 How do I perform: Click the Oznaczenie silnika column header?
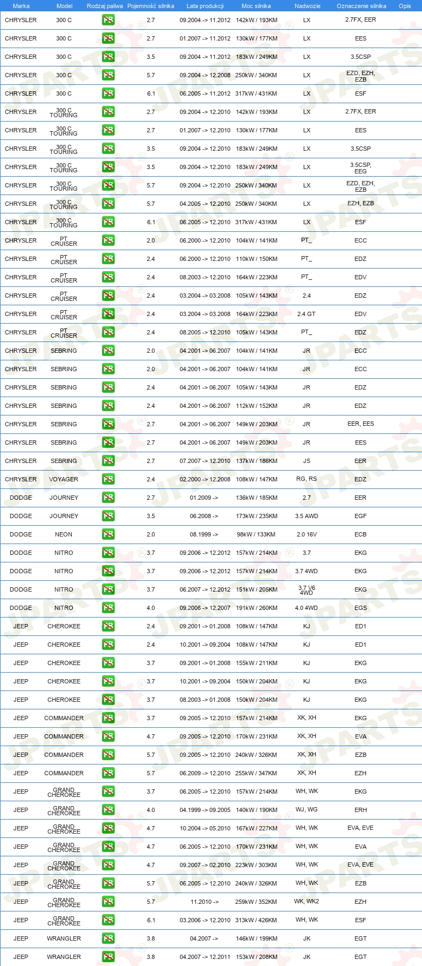(x=361, y=6)
